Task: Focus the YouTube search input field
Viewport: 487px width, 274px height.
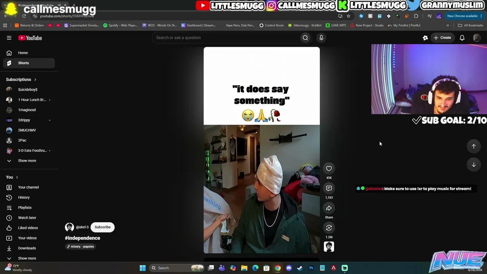Action: (226, 38)
